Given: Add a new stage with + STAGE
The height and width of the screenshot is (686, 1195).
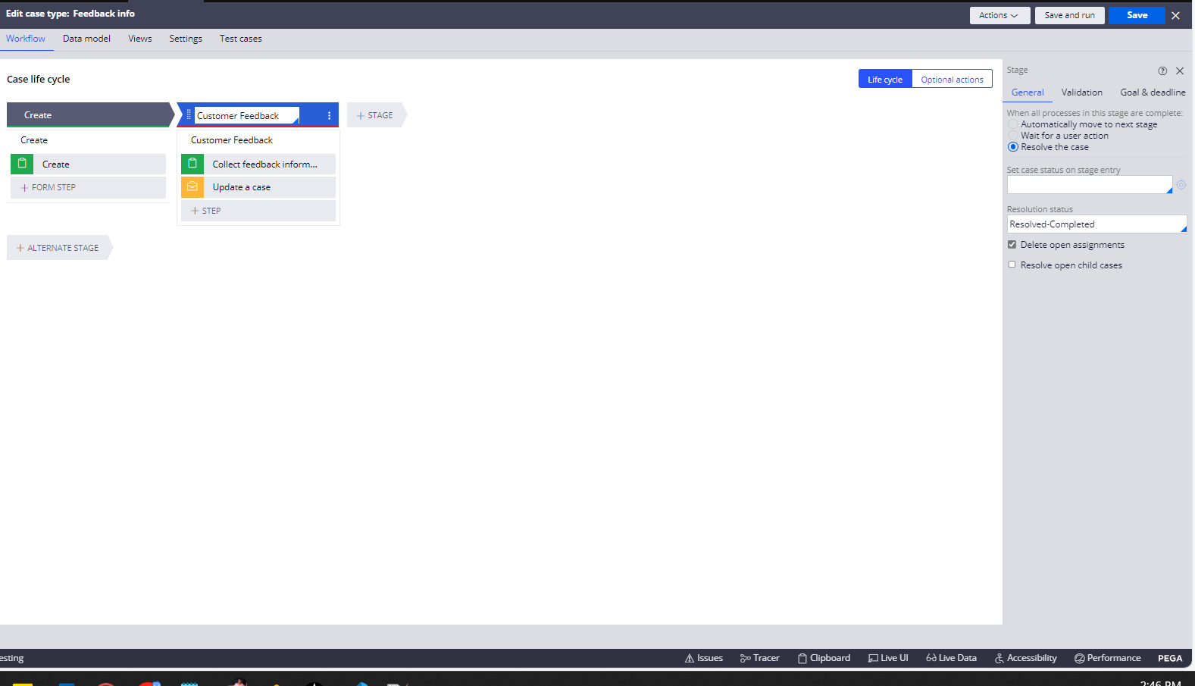Looking at the screenshot, I should coord(376,115).
